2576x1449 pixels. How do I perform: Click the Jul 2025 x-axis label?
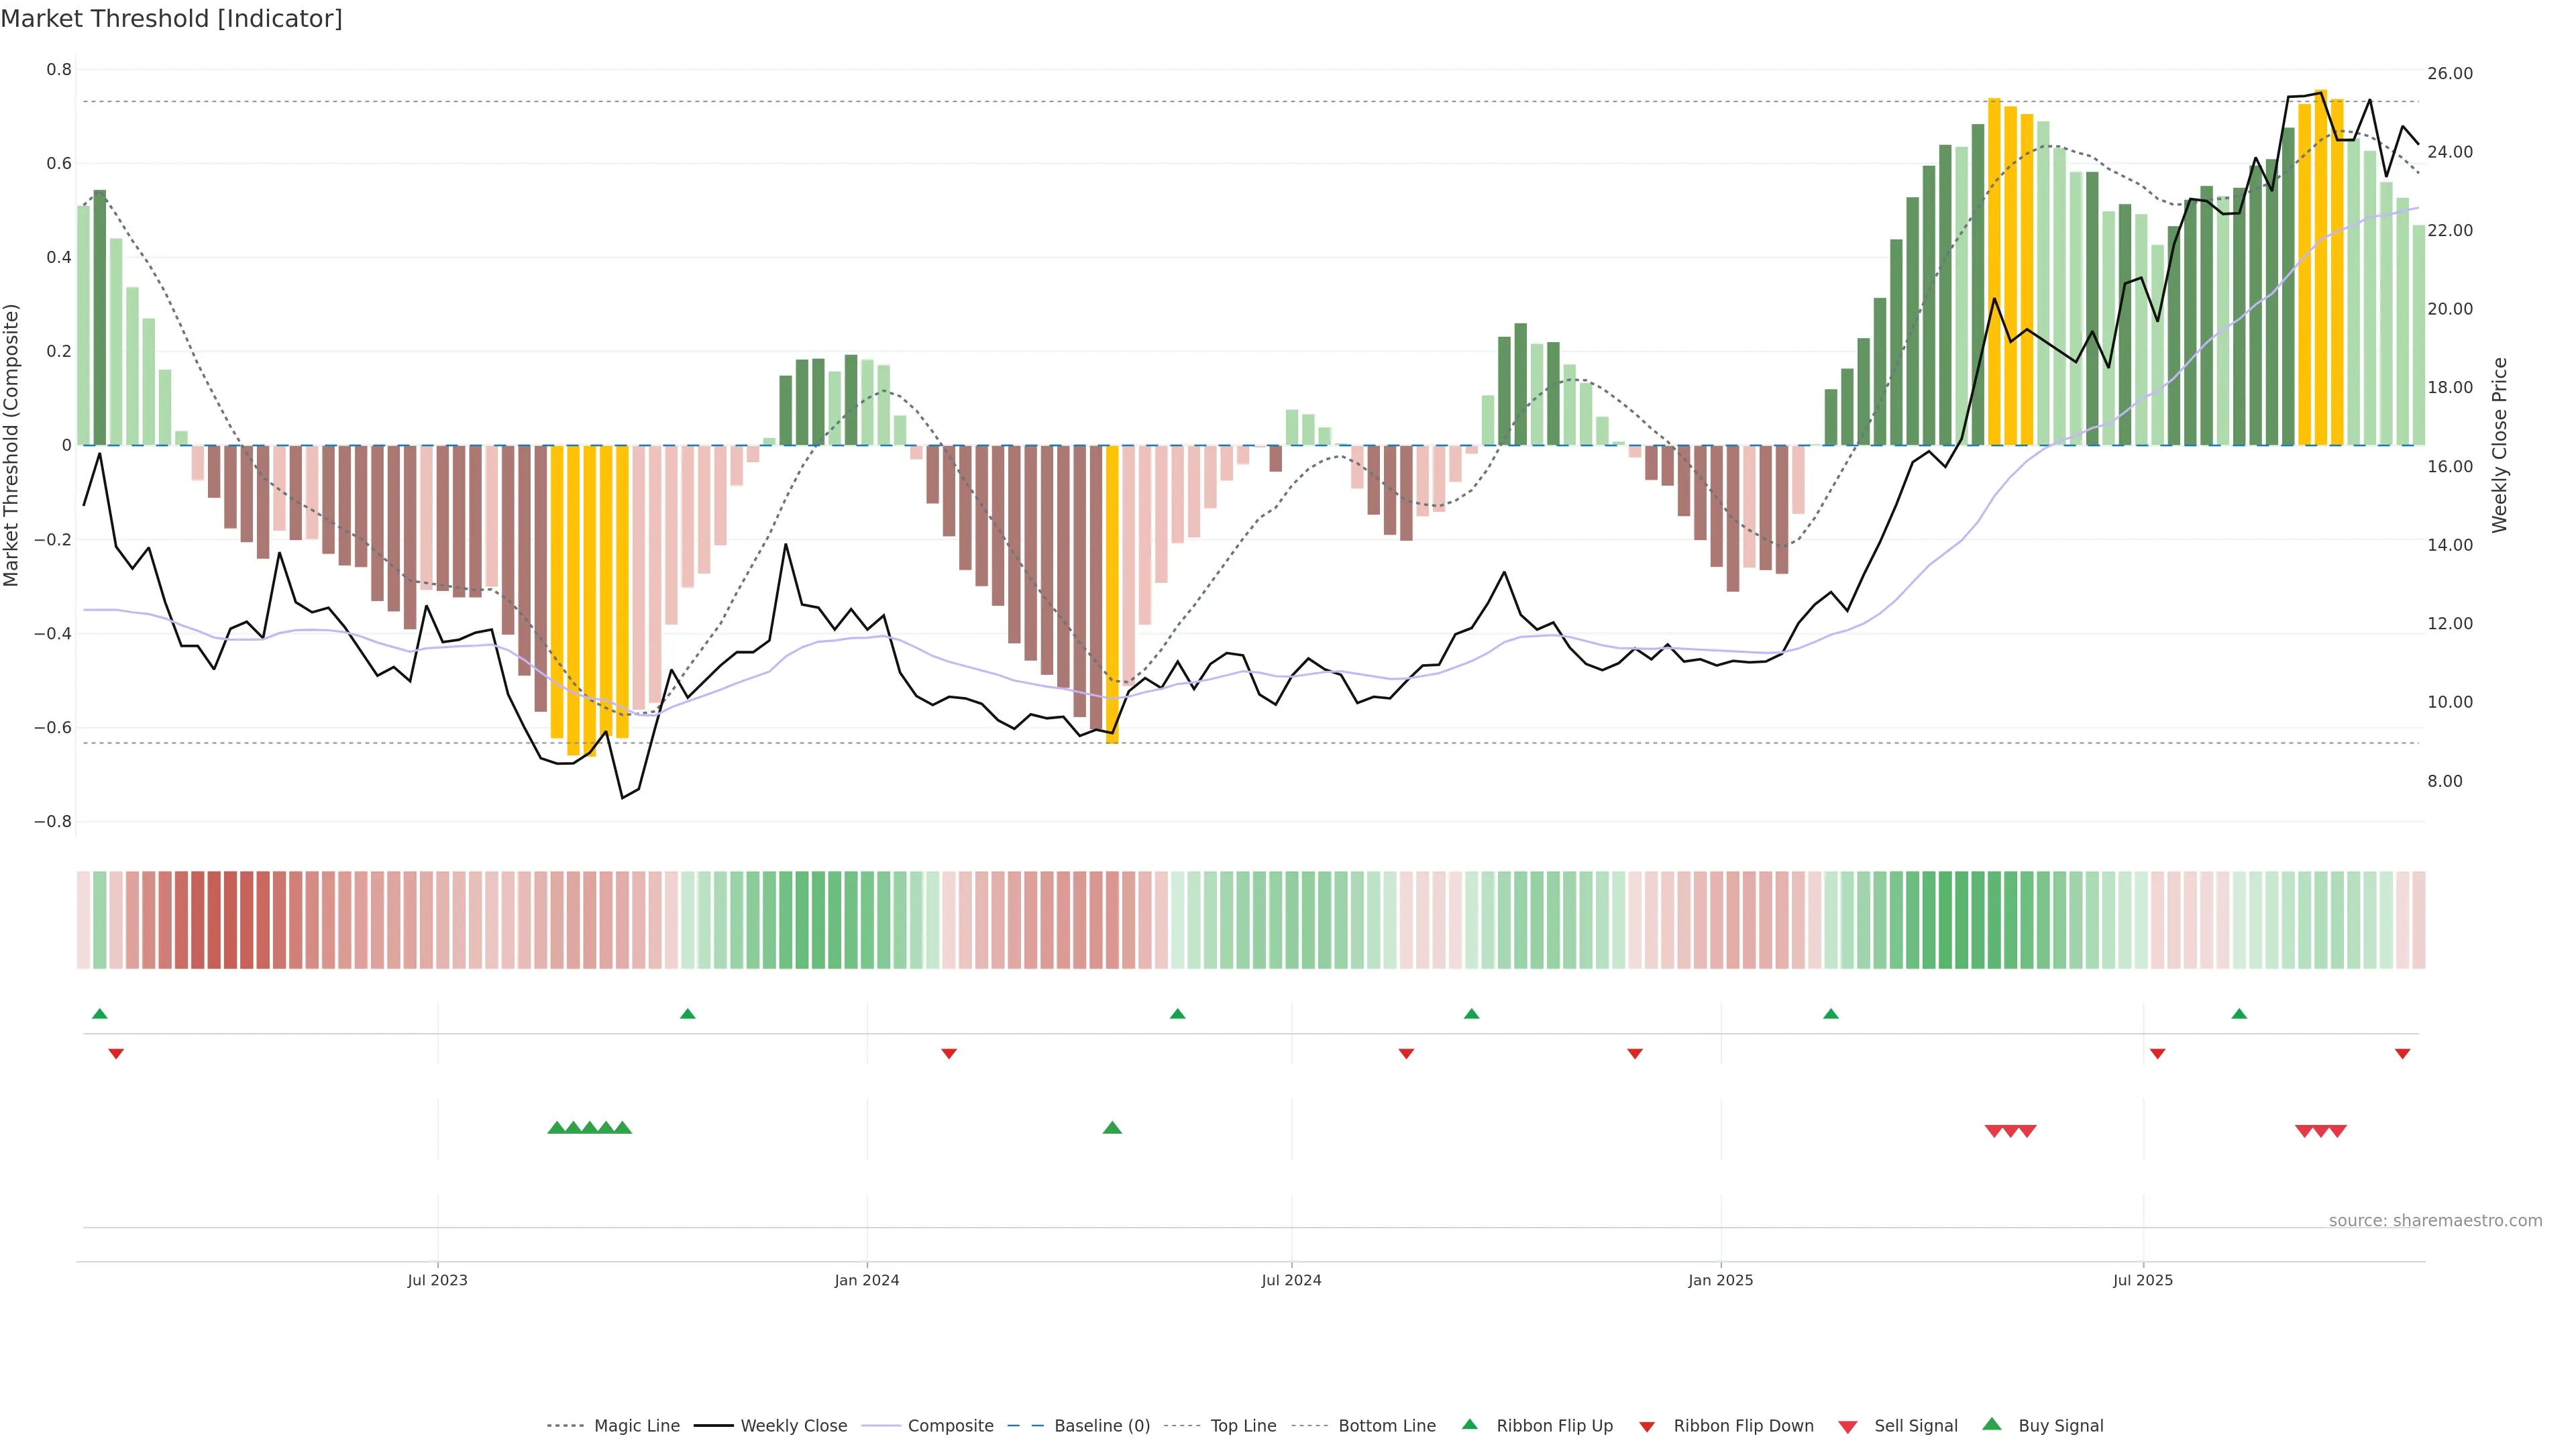tap(2142, 1280)
